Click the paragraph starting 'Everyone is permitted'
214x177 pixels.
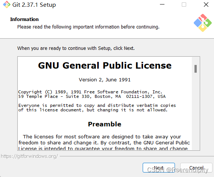tap(97, 108)
